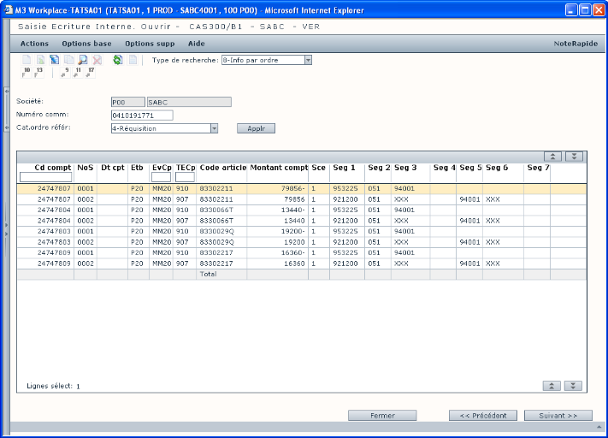
Task: Click the << Précédent button
Action: (483, 416)
